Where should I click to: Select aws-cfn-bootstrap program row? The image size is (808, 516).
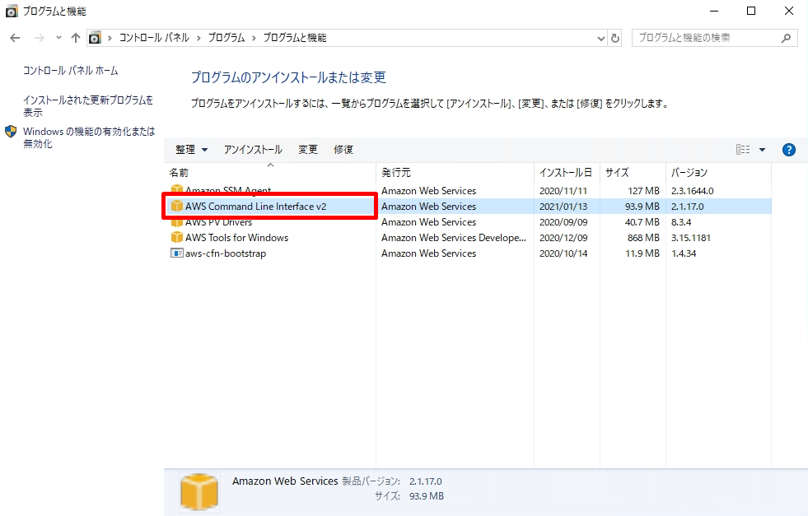point(468,253)
